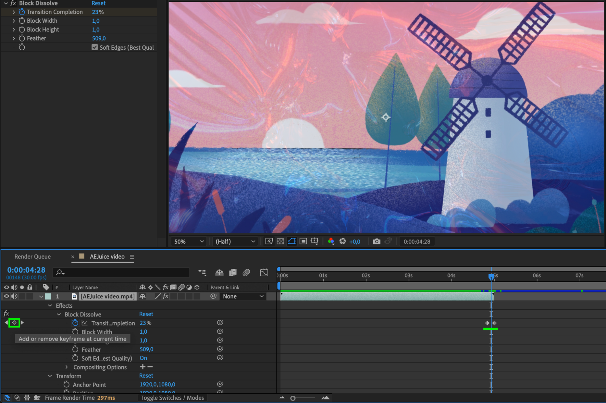
Task: Click the Fast Previews icon
Action: pyautogui.click(x=269, y=241)
